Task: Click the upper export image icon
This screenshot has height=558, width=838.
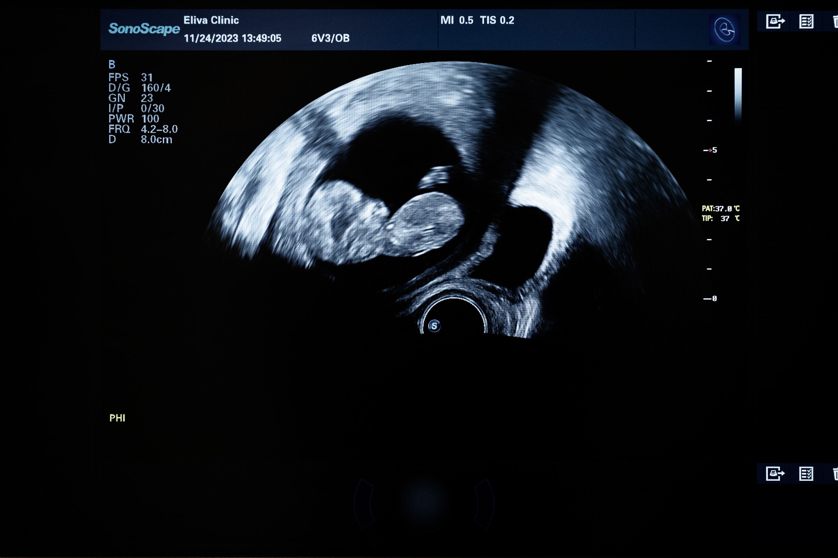Action: 775,21
